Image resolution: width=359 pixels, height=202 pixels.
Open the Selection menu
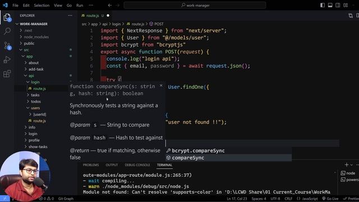click(x=42, y=5)
